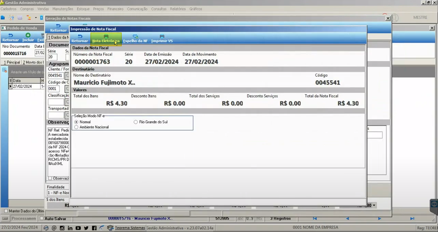Click the graduation cap icon in status bar
438x232 pixels.
110,228
